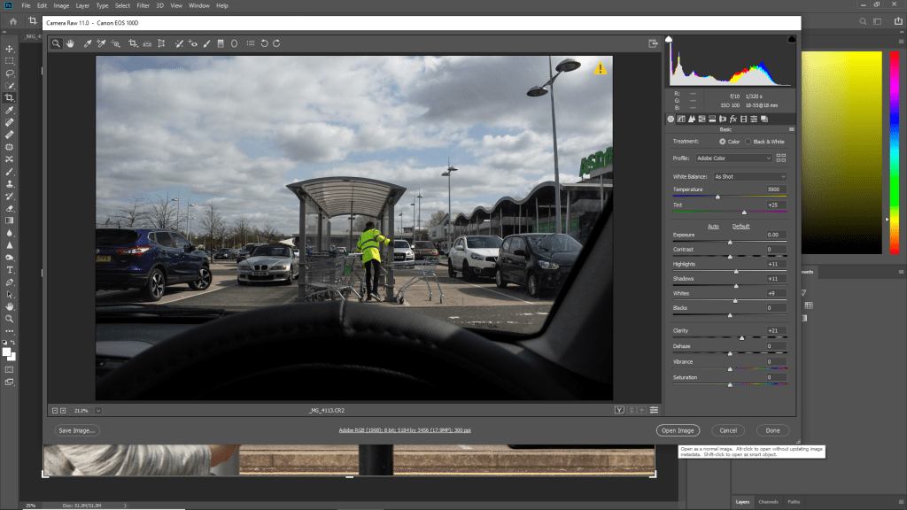
Task: Choose the Adjustment Brush tool
Action: 206,42
